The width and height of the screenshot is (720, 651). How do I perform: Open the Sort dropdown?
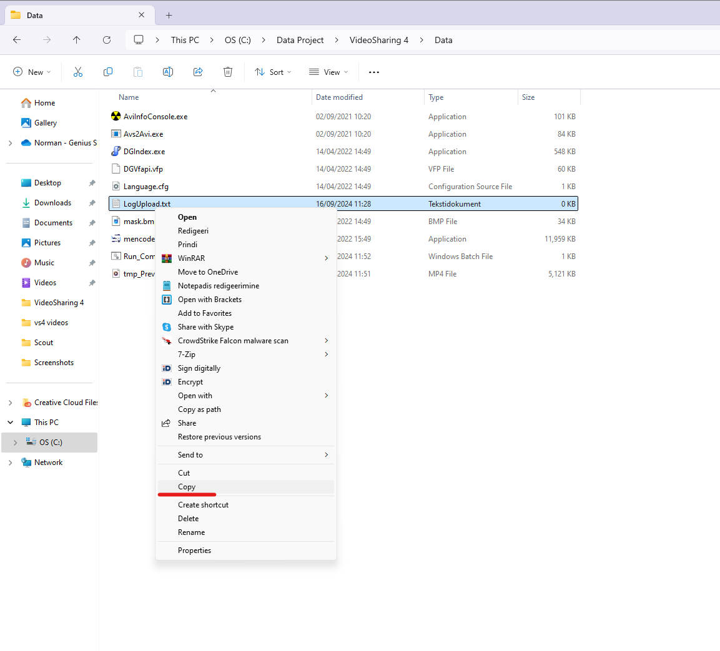[x=274, y=72]
